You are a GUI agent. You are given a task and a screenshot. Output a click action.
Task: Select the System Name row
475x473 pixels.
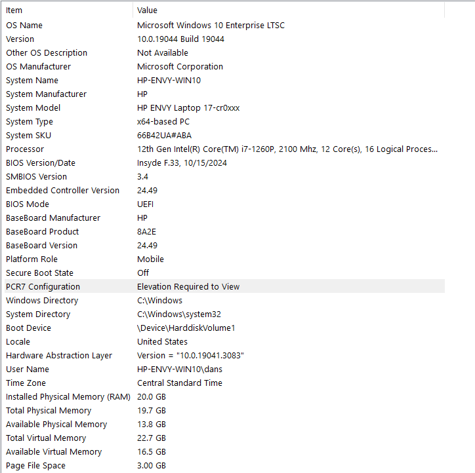[224, 81]
